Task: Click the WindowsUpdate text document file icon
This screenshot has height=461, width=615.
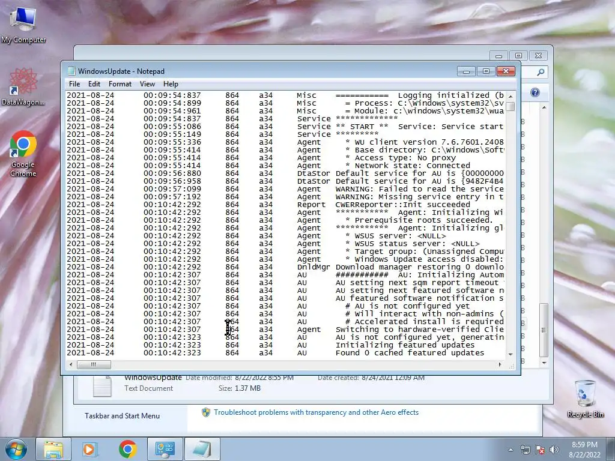Action: click(x=102, y=387)
